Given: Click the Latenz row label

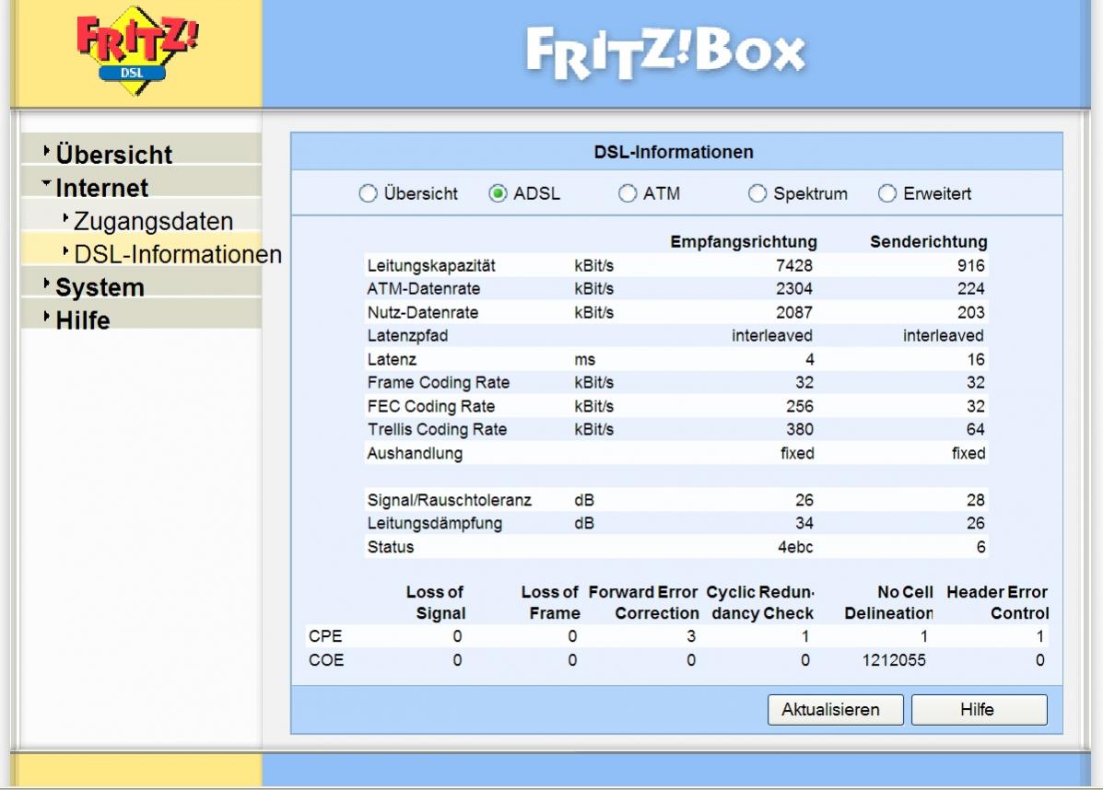Looking at the screenshot, I should (392, 359).
